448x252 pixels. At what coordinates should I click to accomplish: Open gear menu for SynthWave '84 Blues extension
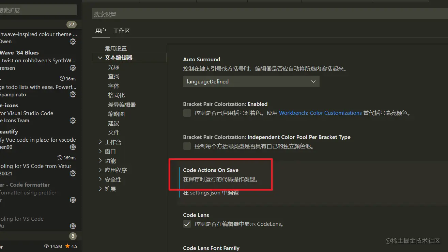click(73, 68)
